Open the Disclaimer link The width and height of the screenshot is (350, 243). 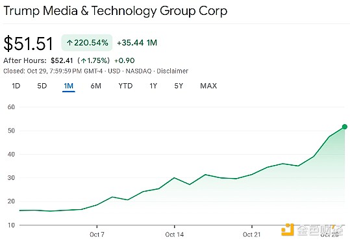click(x=172, y=71)
